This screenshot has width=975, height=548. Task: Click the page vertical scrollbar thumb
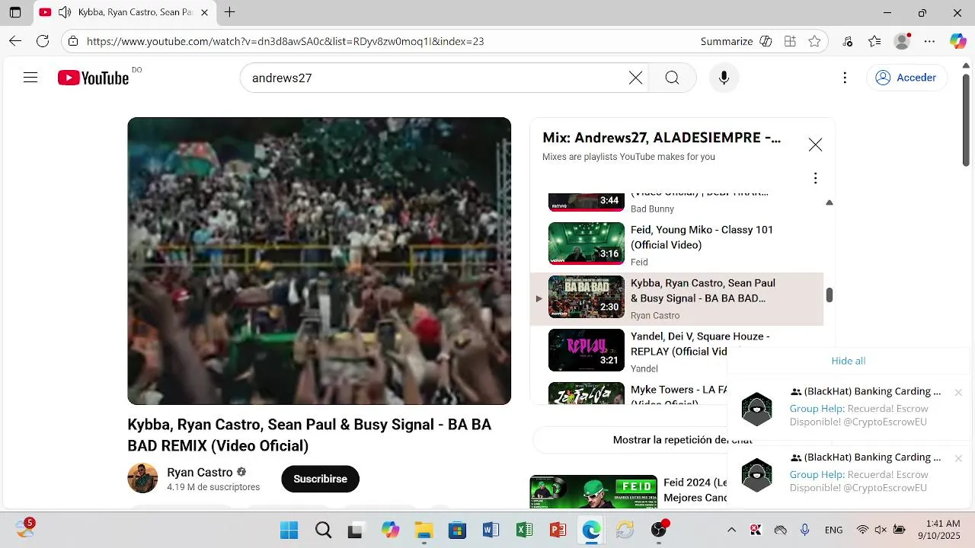967,120
